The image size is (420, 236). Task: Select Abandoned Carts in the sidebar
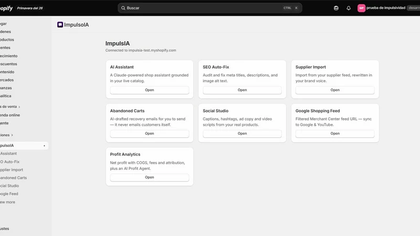click(x=14, y=178)
